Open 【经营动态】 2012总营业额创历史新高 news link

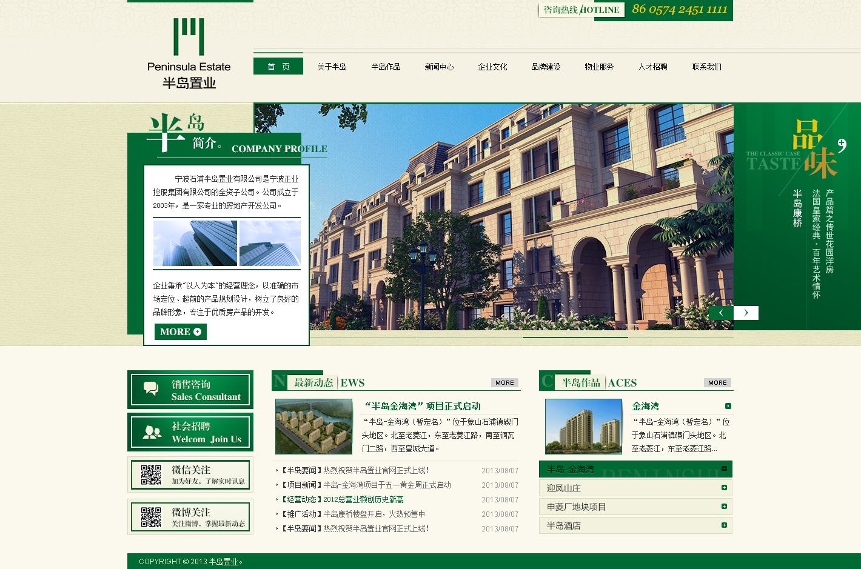pos(343,499)
